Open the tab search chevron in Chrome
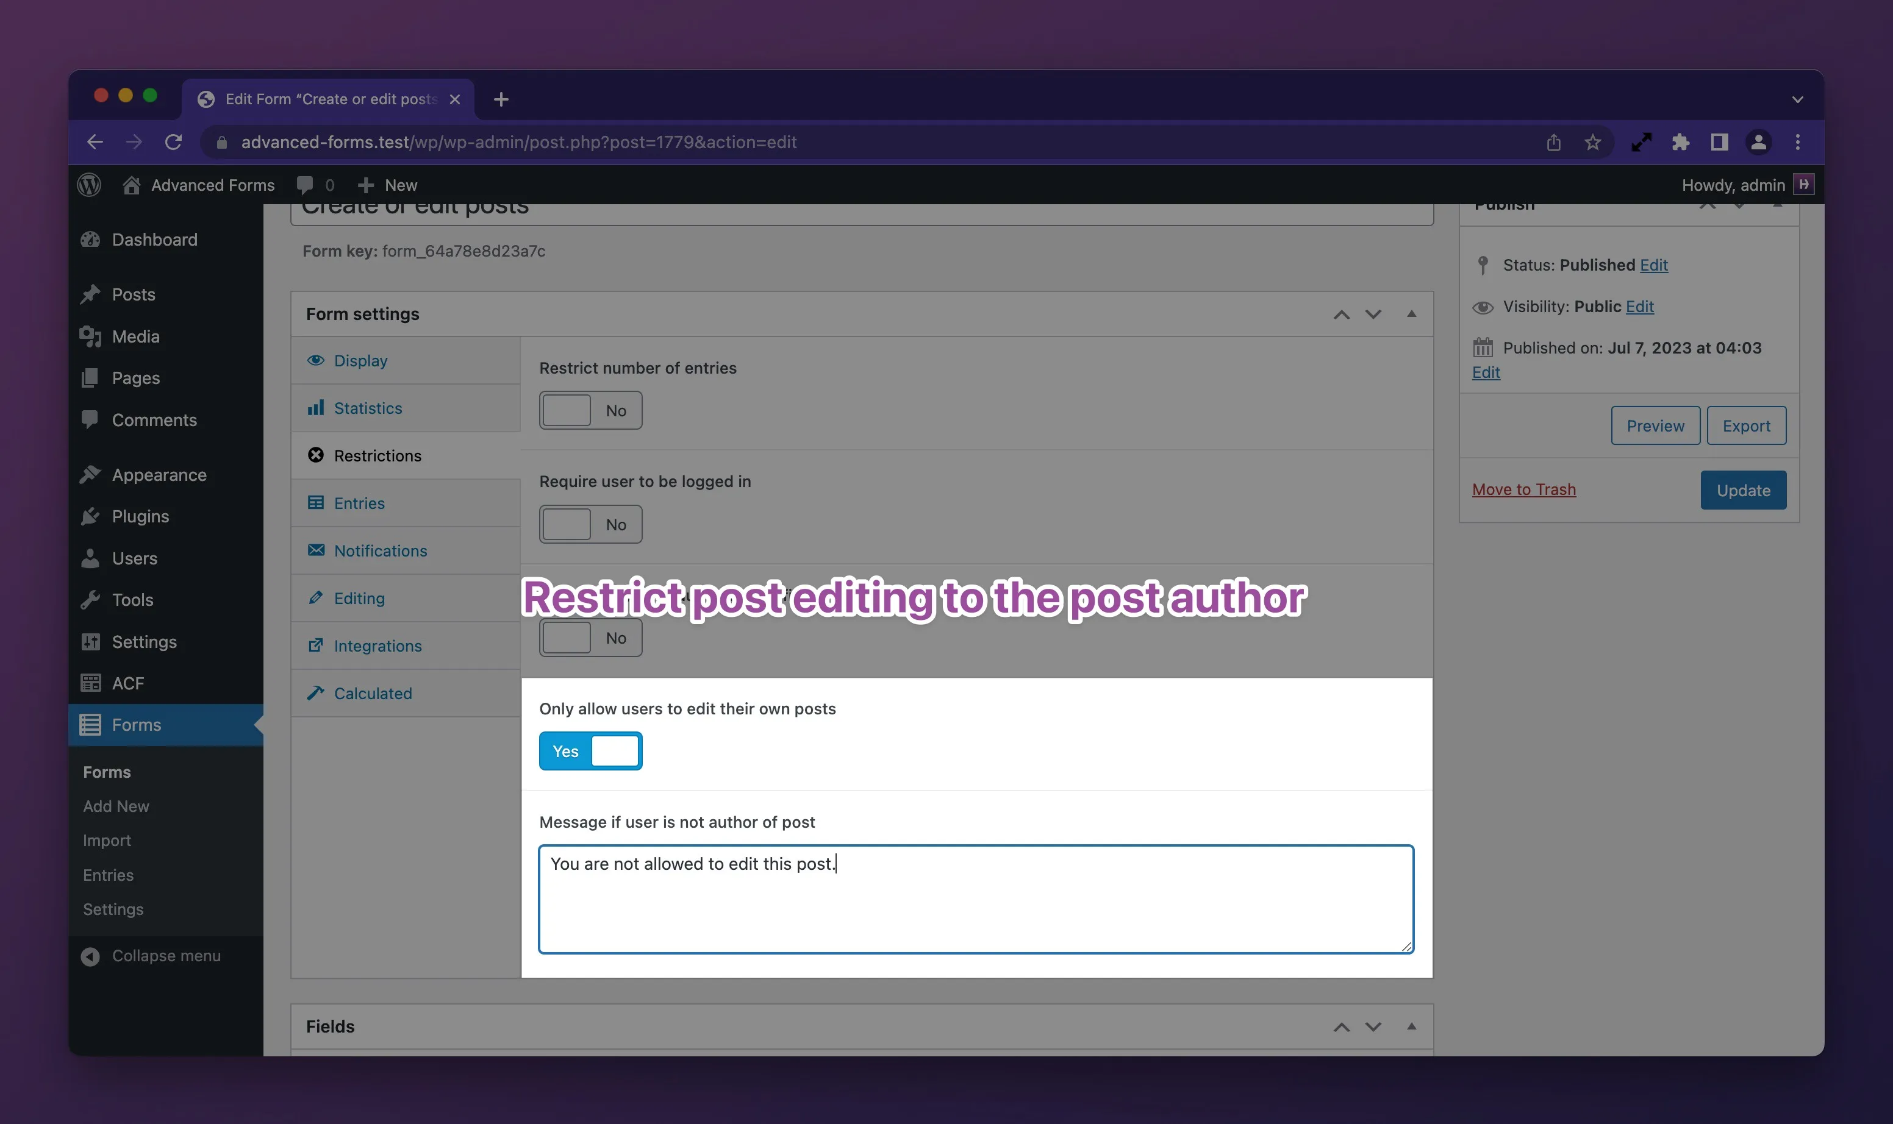 [1797, 99]
